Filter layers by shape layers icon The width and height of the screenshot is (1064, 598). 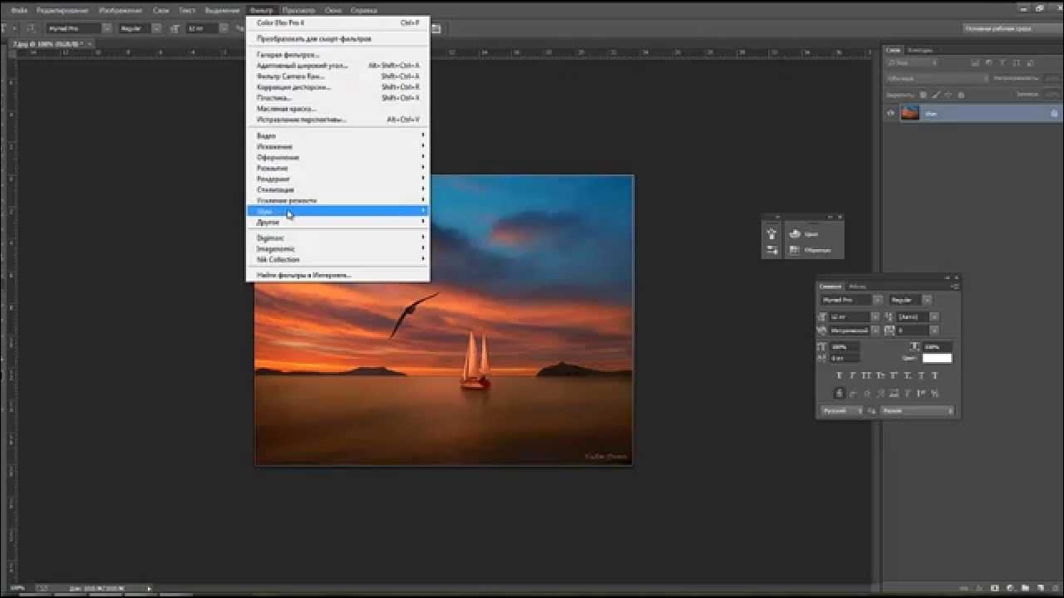pyautogui.click(x=1016, y=63)
